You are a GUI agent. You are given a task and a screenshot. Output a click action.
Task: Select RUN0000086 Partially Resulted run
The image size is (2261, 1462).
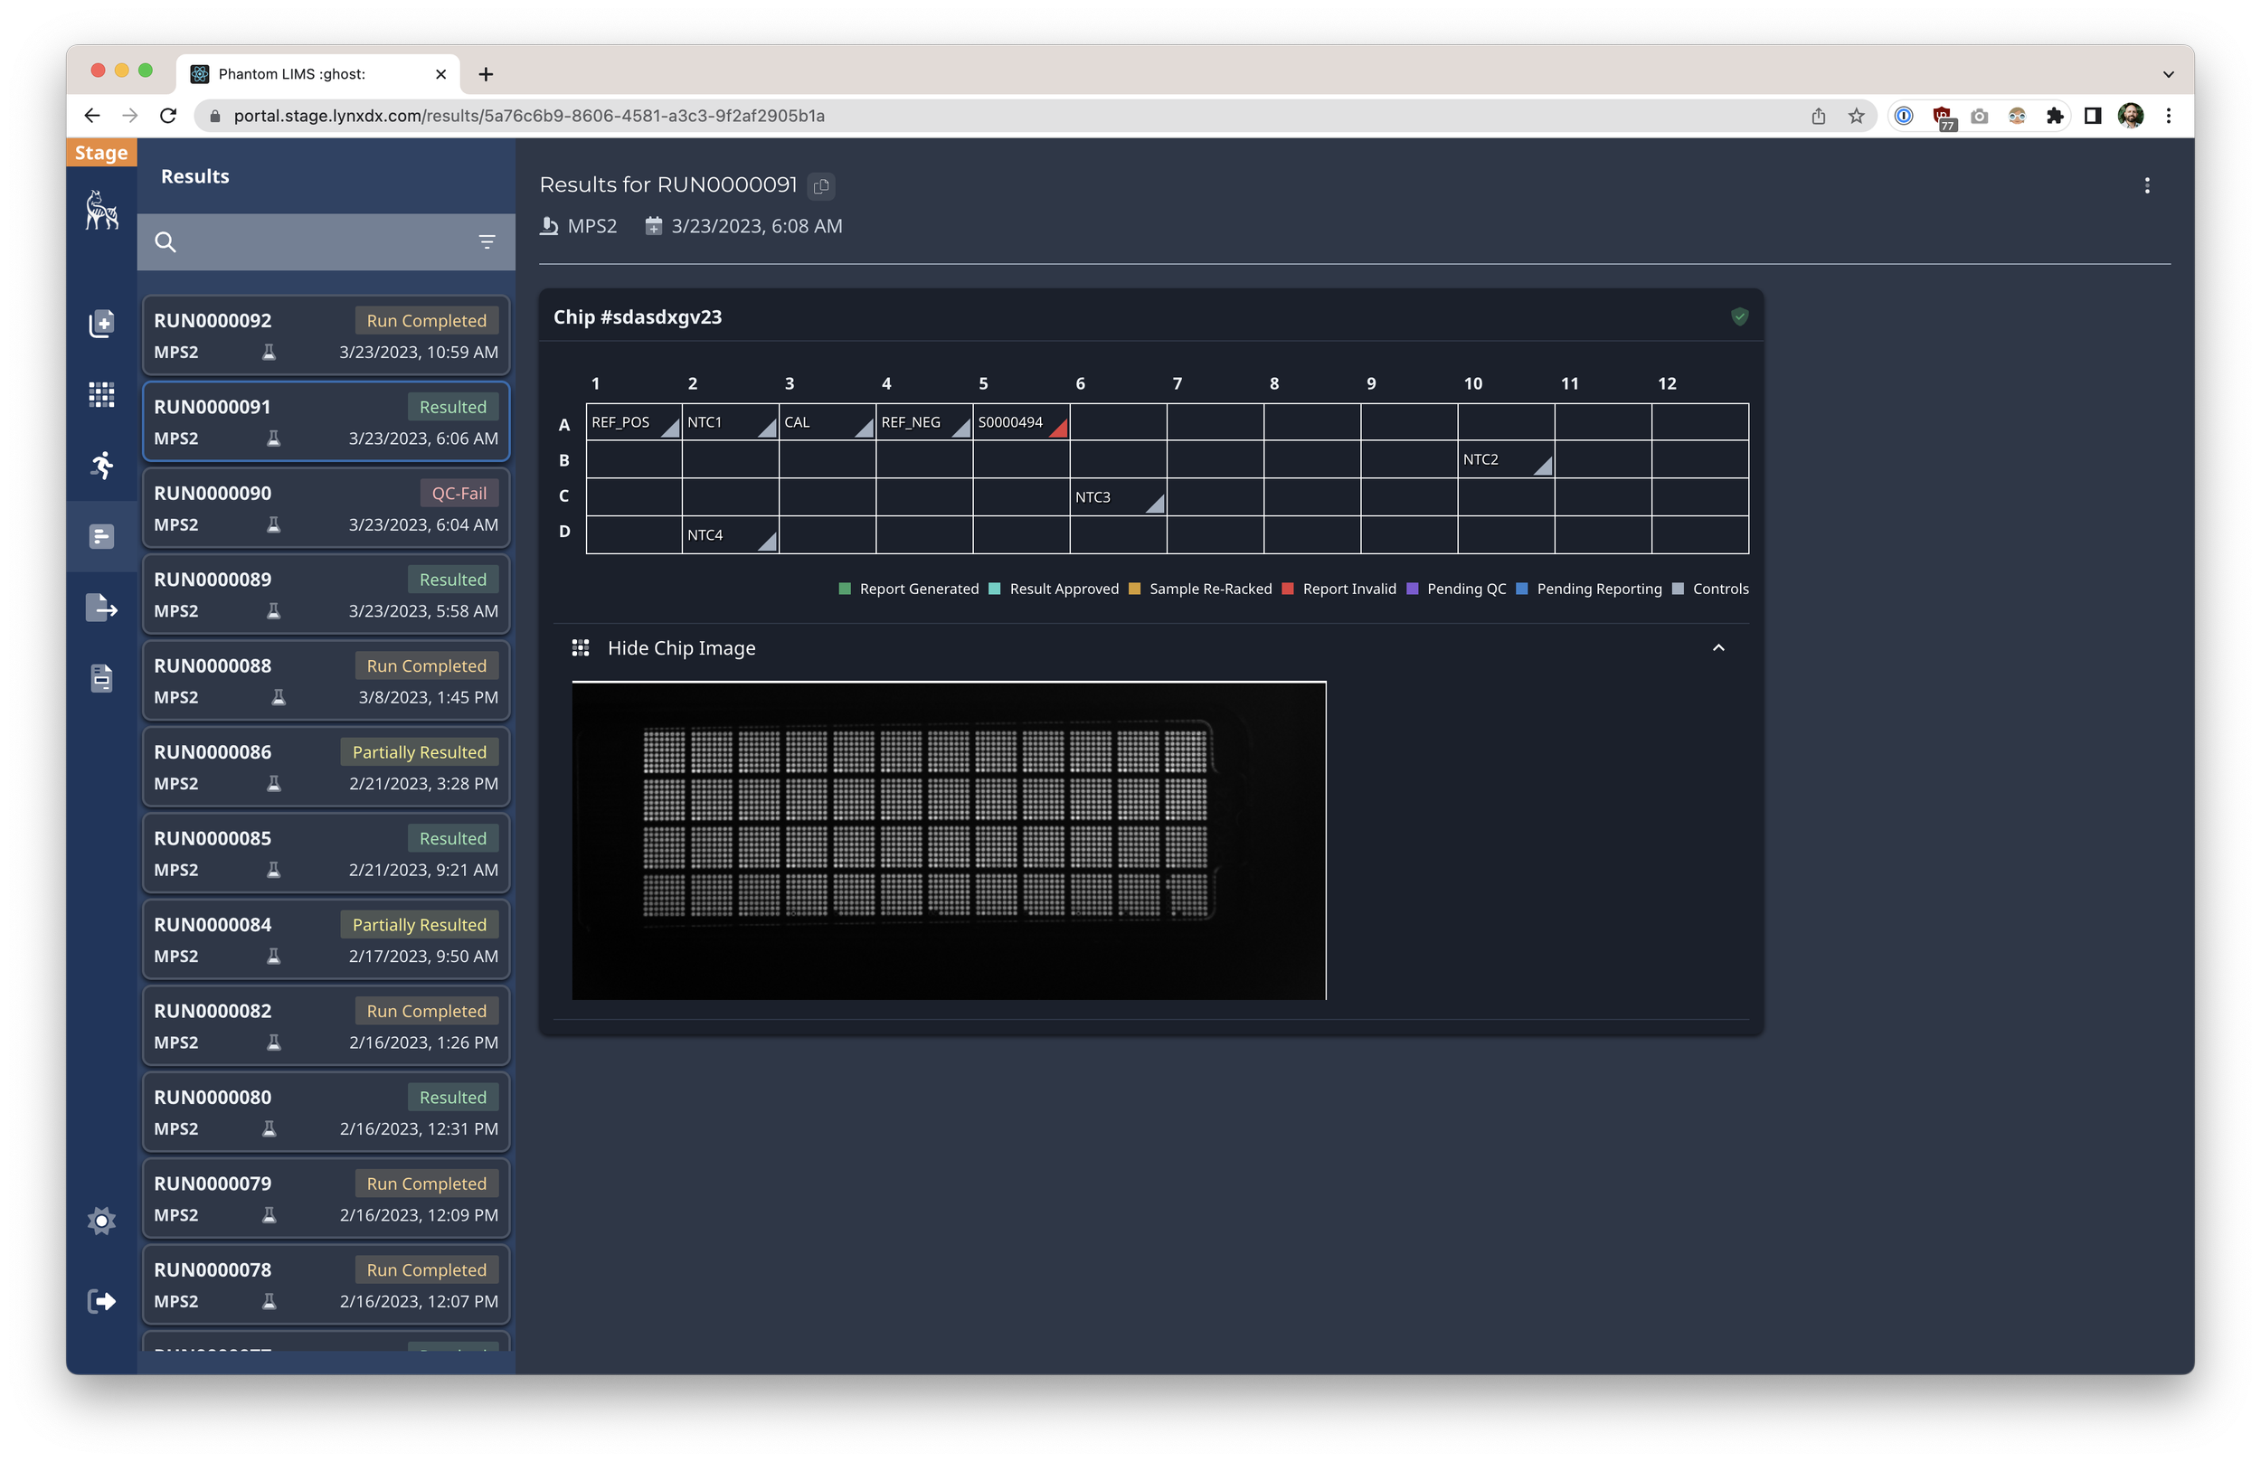tap(326, 767)
